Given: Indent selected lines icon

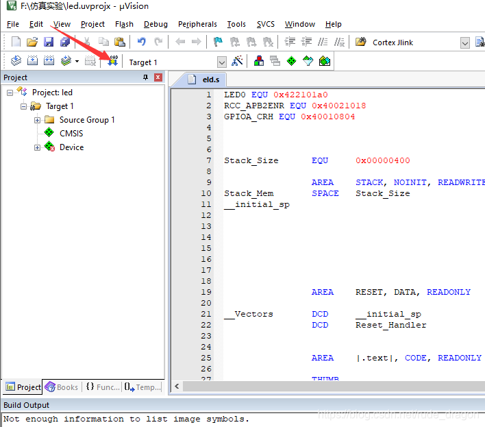Looking at the screenshot, I should click(x=290, y=41).
